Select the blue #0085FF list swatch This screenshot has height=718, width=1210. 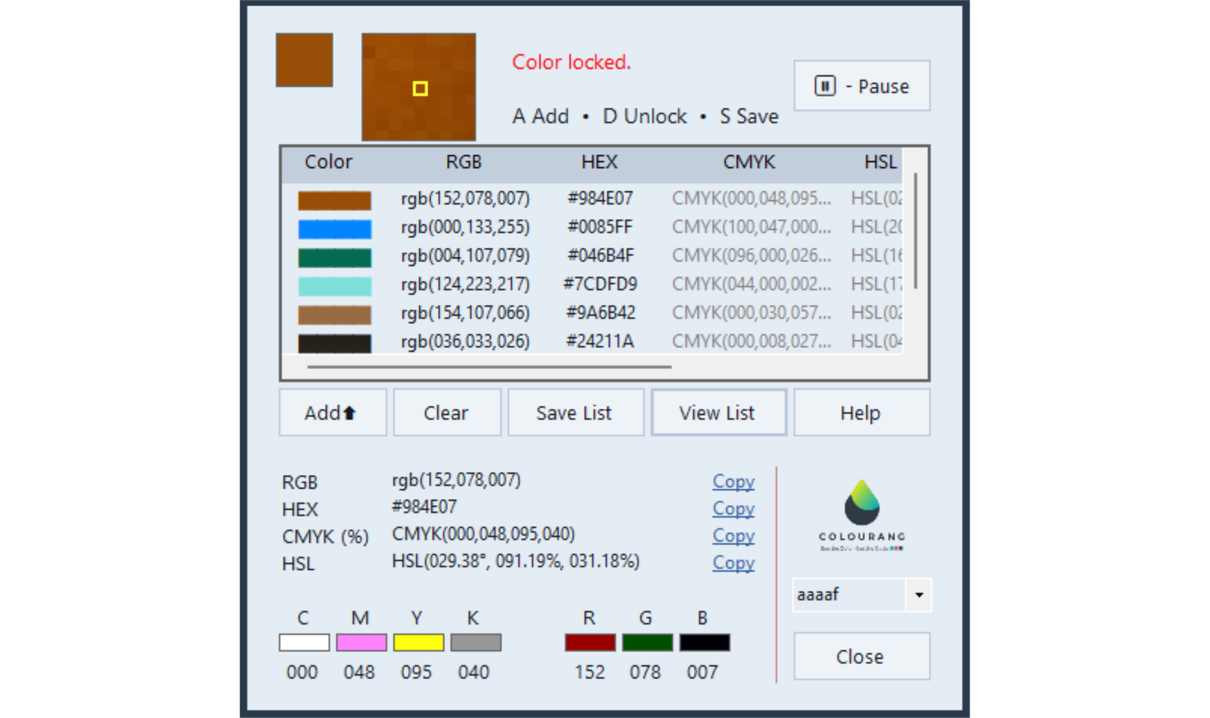334,229
